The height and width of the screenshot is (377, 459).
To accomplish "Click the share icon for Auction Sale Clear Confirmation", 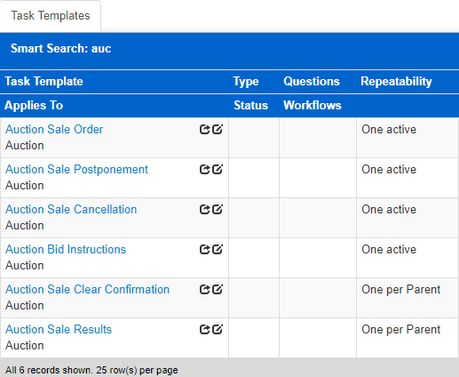I will [x=204, y=289].
